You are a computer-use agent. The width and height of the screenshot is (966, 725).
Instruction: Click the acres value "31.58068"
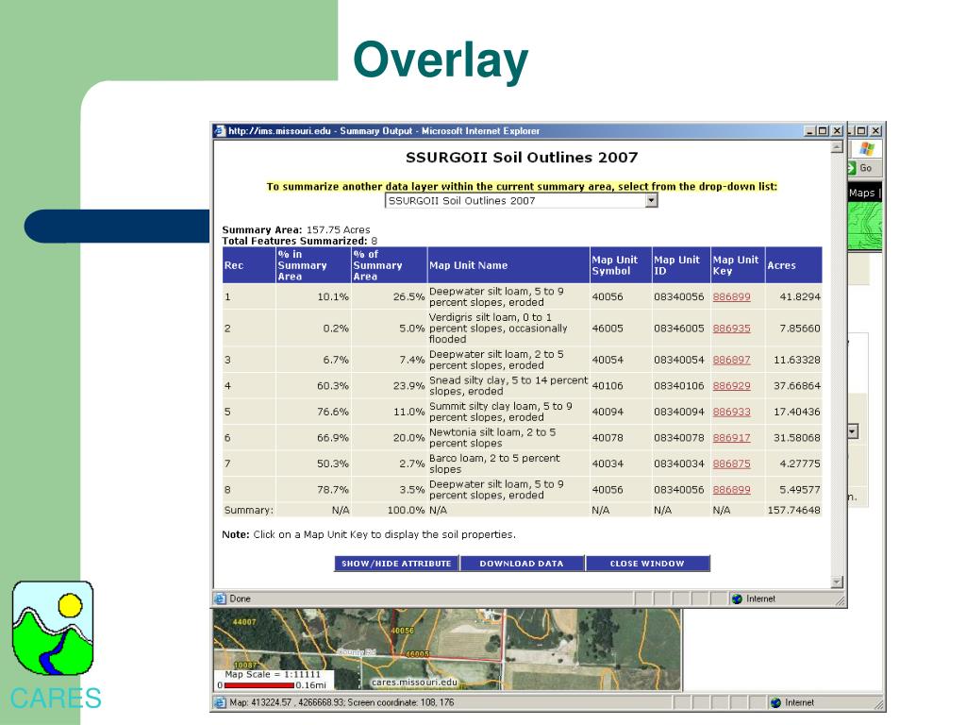(797, 438)
